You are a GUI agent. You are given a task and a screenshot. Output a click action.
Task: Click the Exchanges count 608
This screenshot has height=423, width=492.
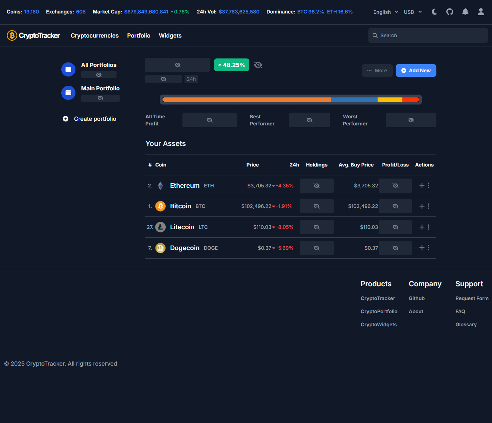pos(81,12)
